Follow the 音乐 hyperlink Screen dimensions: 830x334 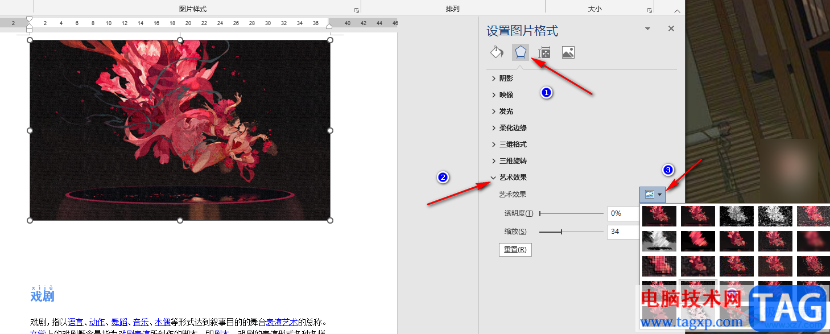(140, 322)
